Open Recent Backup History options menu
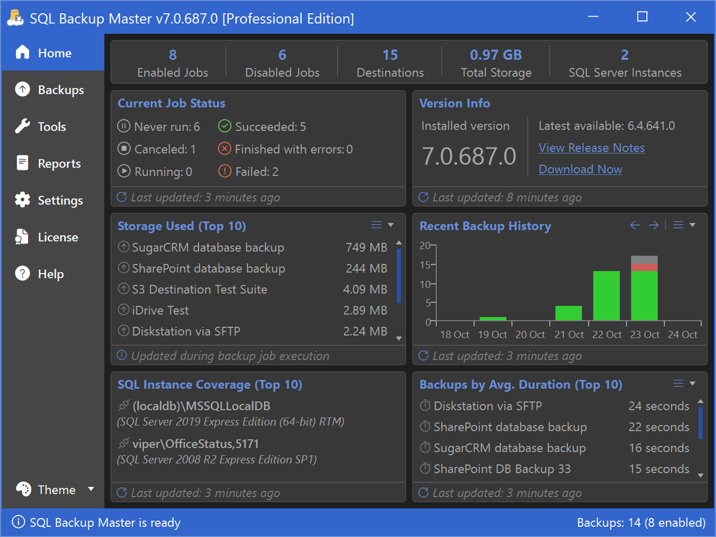The height and width of the screenshot is (537, 716). 684,225
